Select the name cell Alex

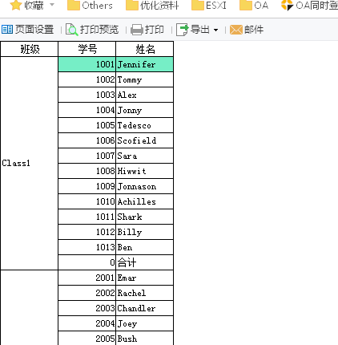coord(145,95)
